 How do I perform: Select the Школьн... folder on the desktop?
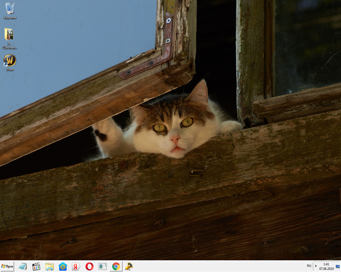click(x=10, y=39)
